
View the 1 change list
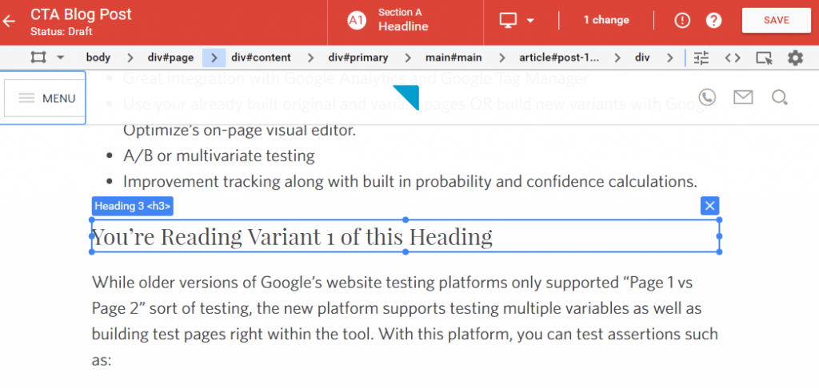tap(606, 20)
